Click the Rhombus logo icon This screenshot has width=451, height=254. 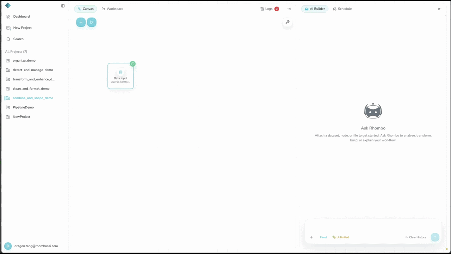coord(8,5)
